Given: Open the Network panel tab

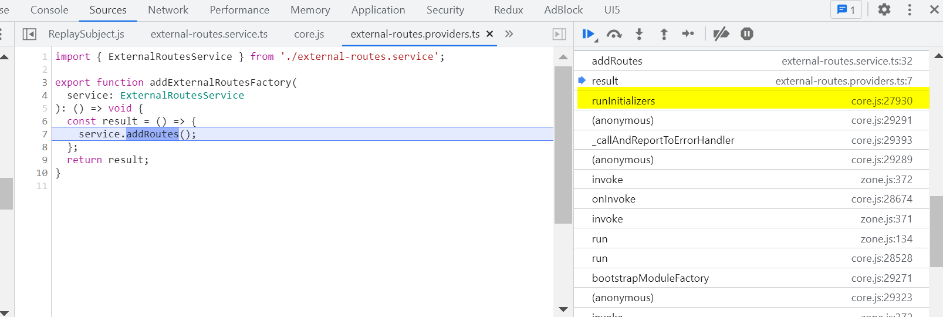Looking at the screenshot, I should point(168,10).
